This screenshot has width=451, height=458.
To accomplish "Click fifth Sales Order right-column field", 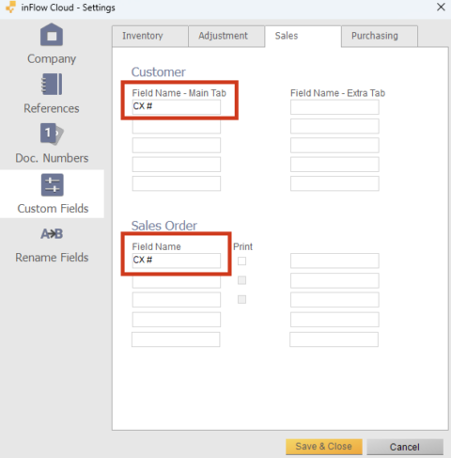I will pyautogui.click(x=334, y=340).
